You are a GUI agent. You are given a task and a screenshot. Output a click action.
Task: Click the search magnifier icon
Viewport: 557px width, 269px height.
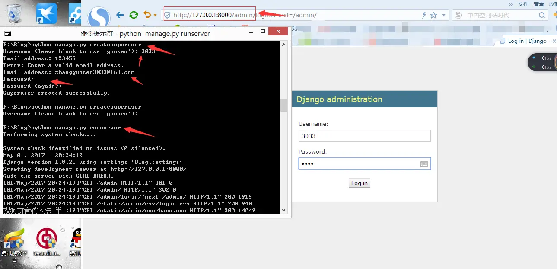coord(542,15)
